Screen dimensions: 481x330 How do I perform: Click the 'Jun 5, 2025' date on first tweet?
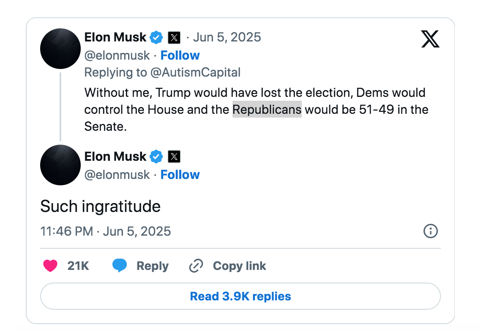tap(227, 37)
